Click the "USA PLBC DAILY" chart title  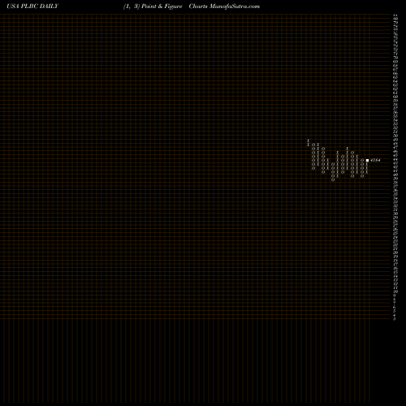click(x=32, y=6)
